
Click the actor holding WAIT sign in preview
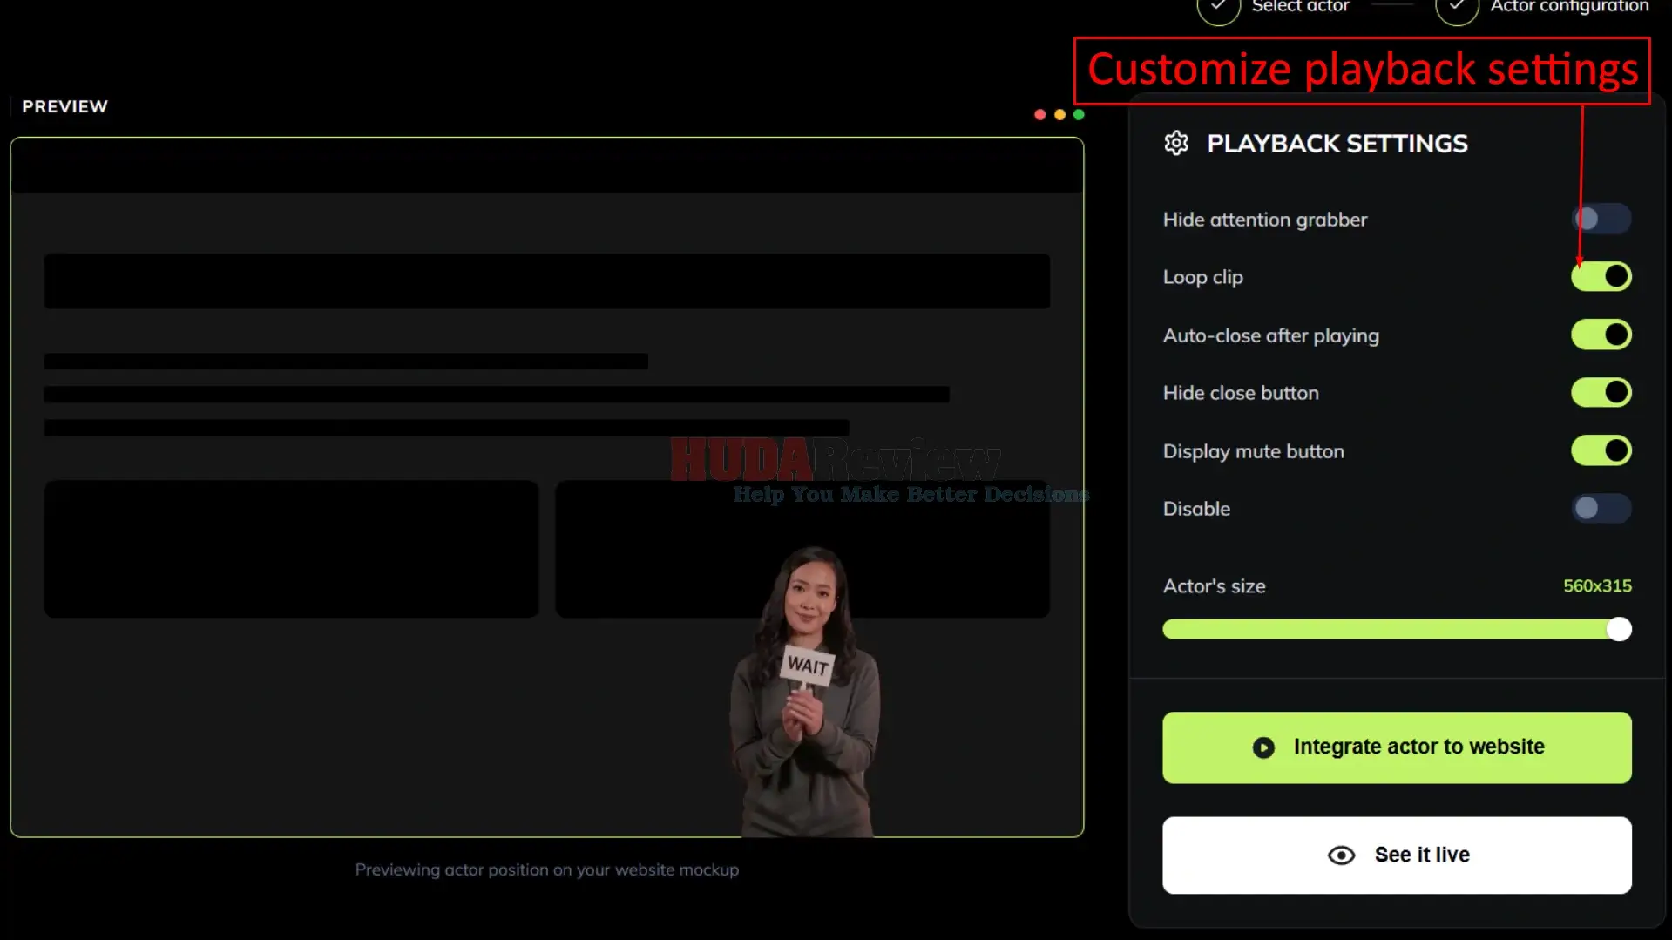click(x=806, y=693)
